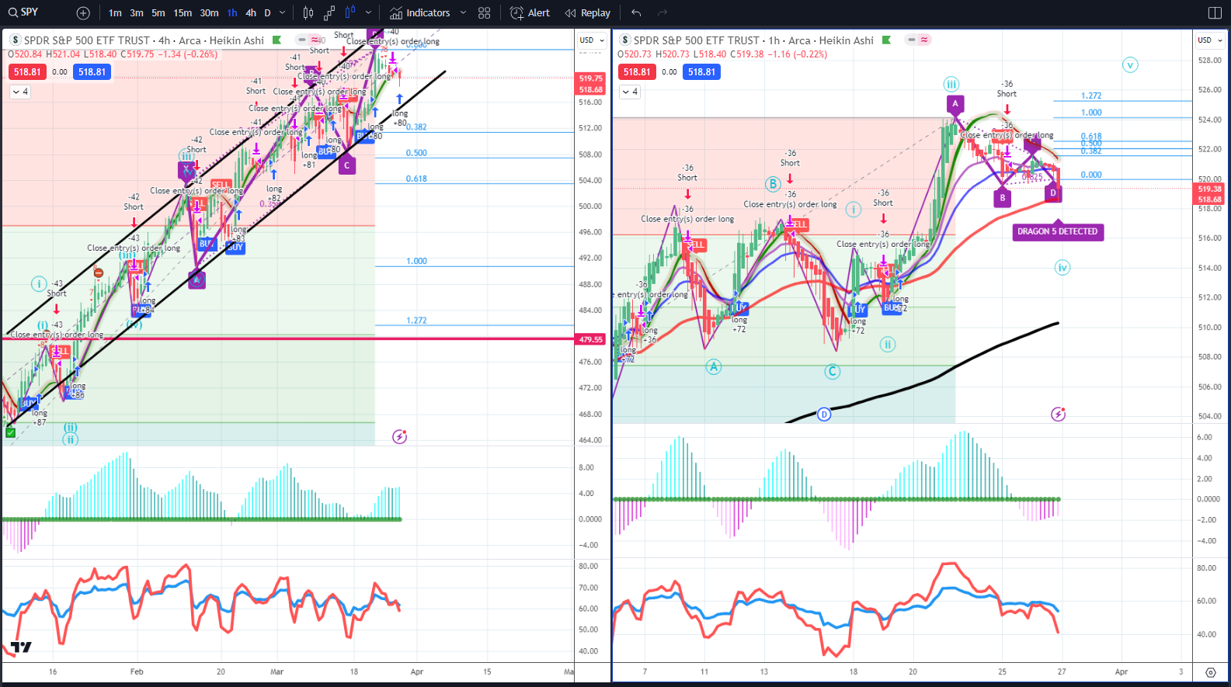The image size is (1231, 687).
Task: Select the 5m timeframe
Action: [x=158, y=13]
